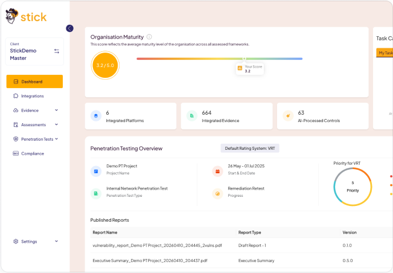393x273 pixels.
Task: Open the Settings menu item
Action: [x=34, y=242]
